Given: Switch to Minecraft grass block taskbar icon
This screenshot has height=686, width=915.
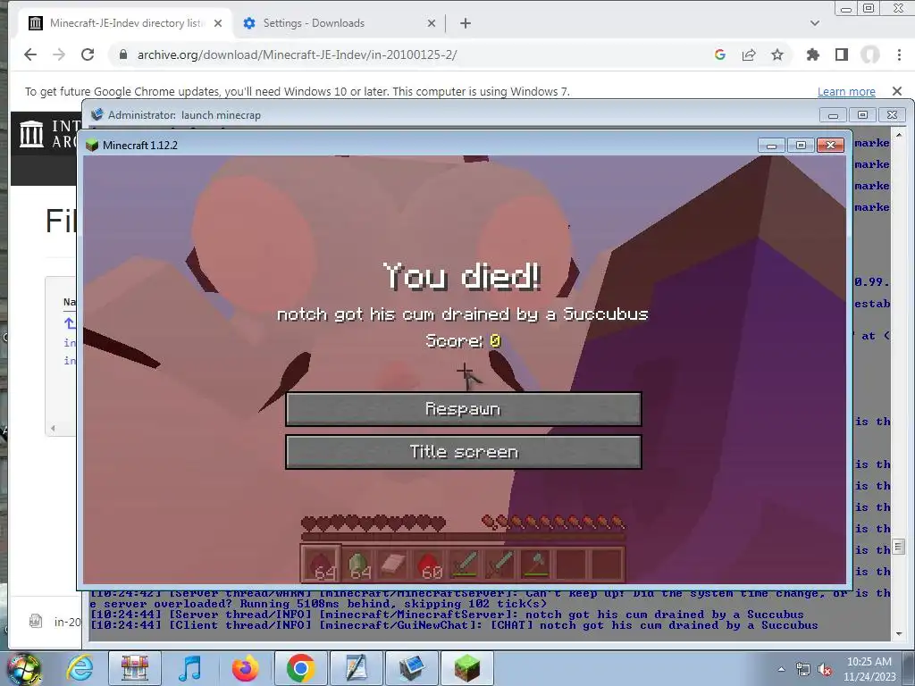Looking at the screenshot, I should 466,668.
